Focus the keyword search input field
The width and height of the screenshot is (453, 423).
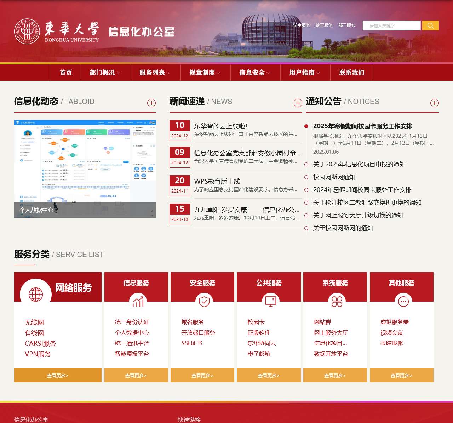click(391, 25)
